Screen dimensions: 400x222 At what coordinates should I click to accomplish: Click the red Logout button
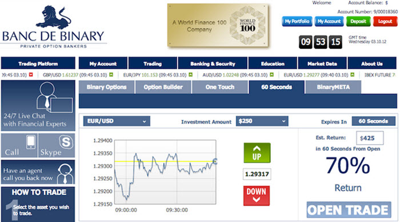[x=385, y=22]
